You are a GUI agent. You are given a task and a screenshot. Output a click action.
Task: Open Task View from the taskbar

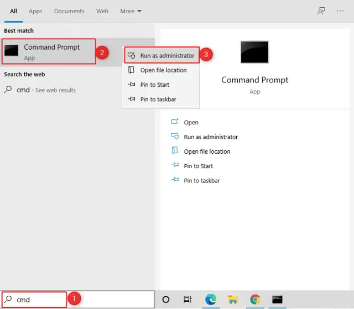188,300
